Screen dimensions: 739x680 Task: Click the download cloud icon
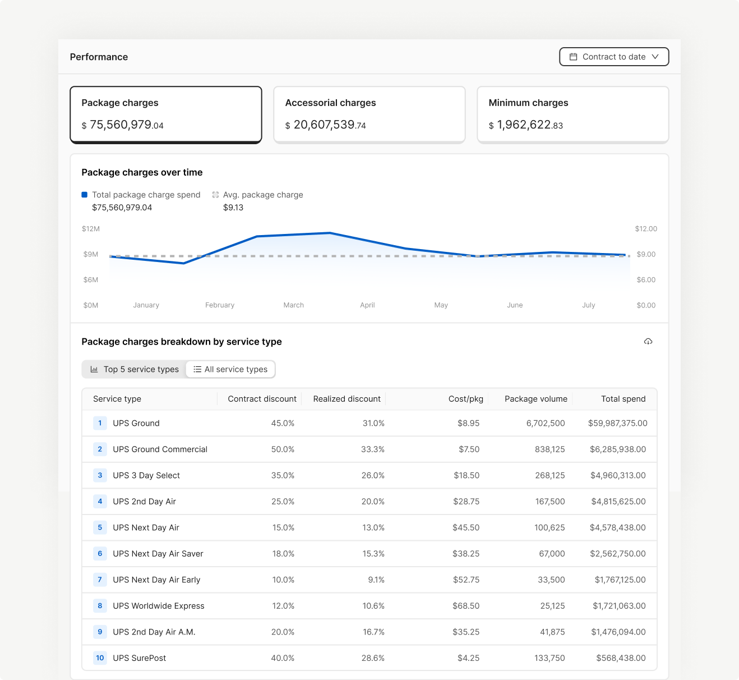click(x=648, y=342)
